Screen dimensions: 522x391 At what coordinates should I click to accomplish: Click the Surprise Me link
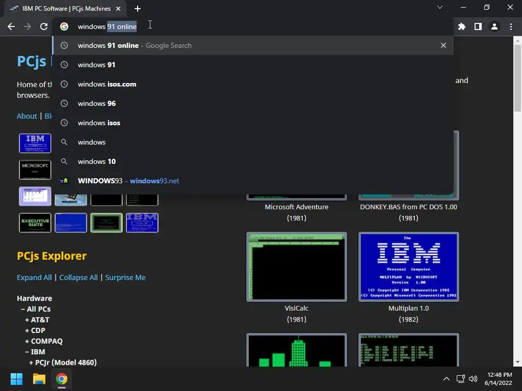coord(125,277)
